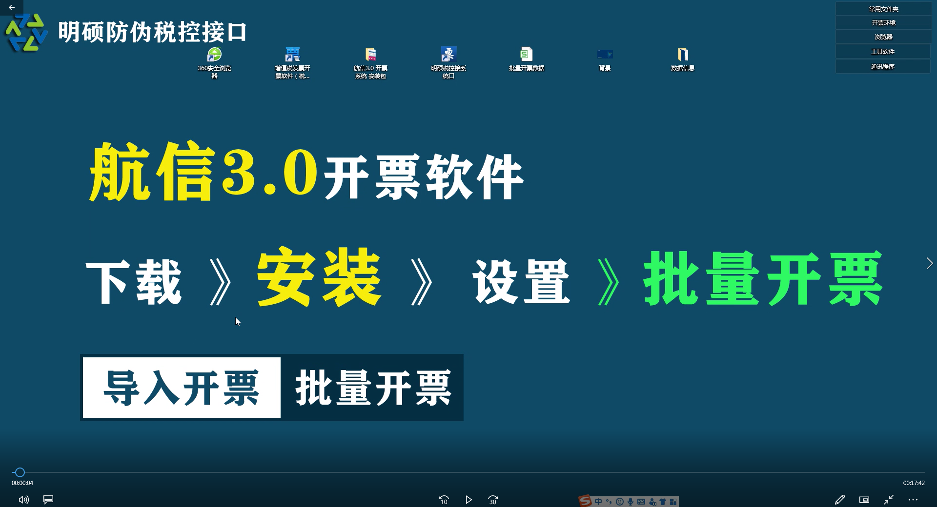
Task: Open the 360安全浏览器 desktop shortcut
Action: tap(214, 55)
